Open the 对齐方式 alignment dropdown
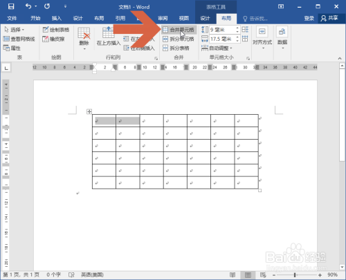Viewport: 346px width, 280px height. [x=262, y=38]
